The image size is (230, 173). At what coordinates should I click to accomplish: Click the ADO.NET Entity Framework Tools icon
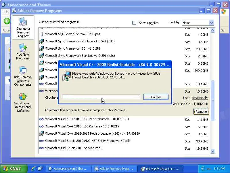pyautogui.click(x=41, y=141)
